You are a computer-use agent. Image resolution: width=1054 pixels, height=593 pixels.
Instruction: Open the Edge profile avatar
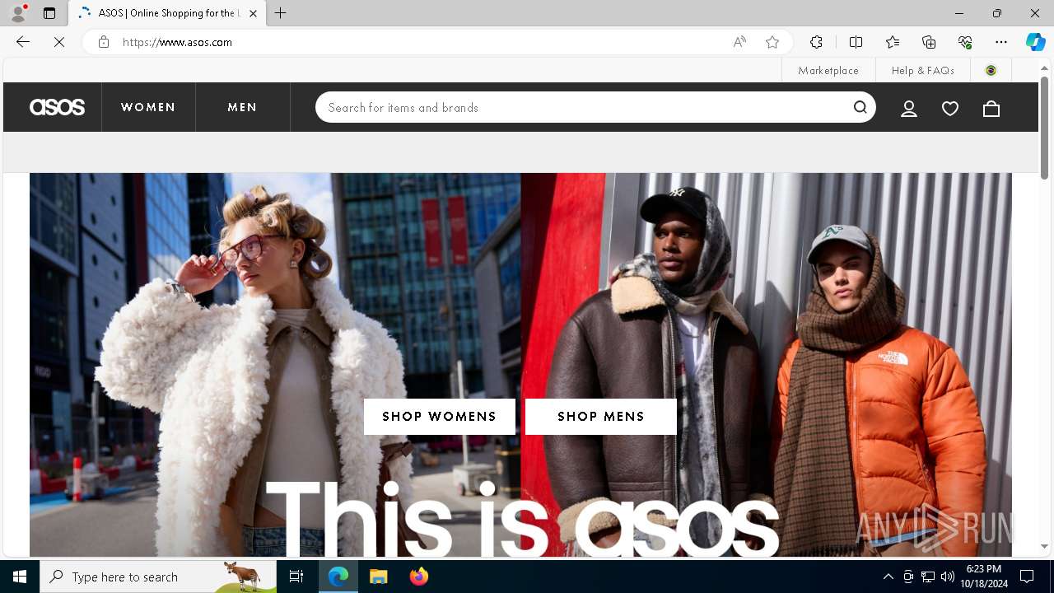coord(18,13)
